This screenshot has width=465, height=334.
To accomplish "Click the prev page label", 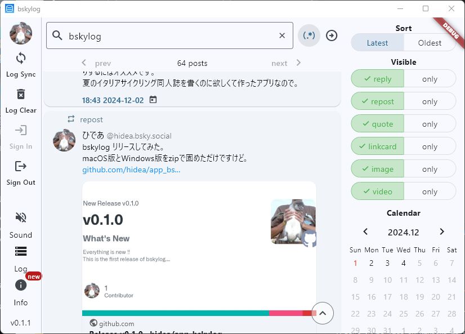I will 103,63.
